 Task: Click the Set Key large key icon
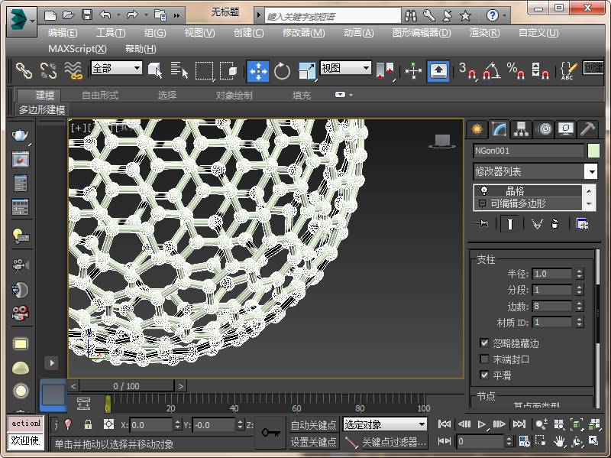click(271, 433)
